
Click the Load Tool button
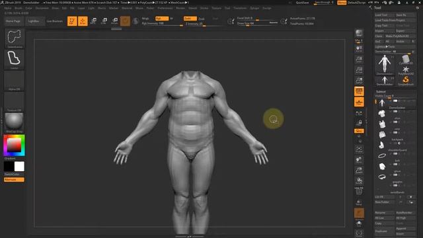tap(385, 15)
